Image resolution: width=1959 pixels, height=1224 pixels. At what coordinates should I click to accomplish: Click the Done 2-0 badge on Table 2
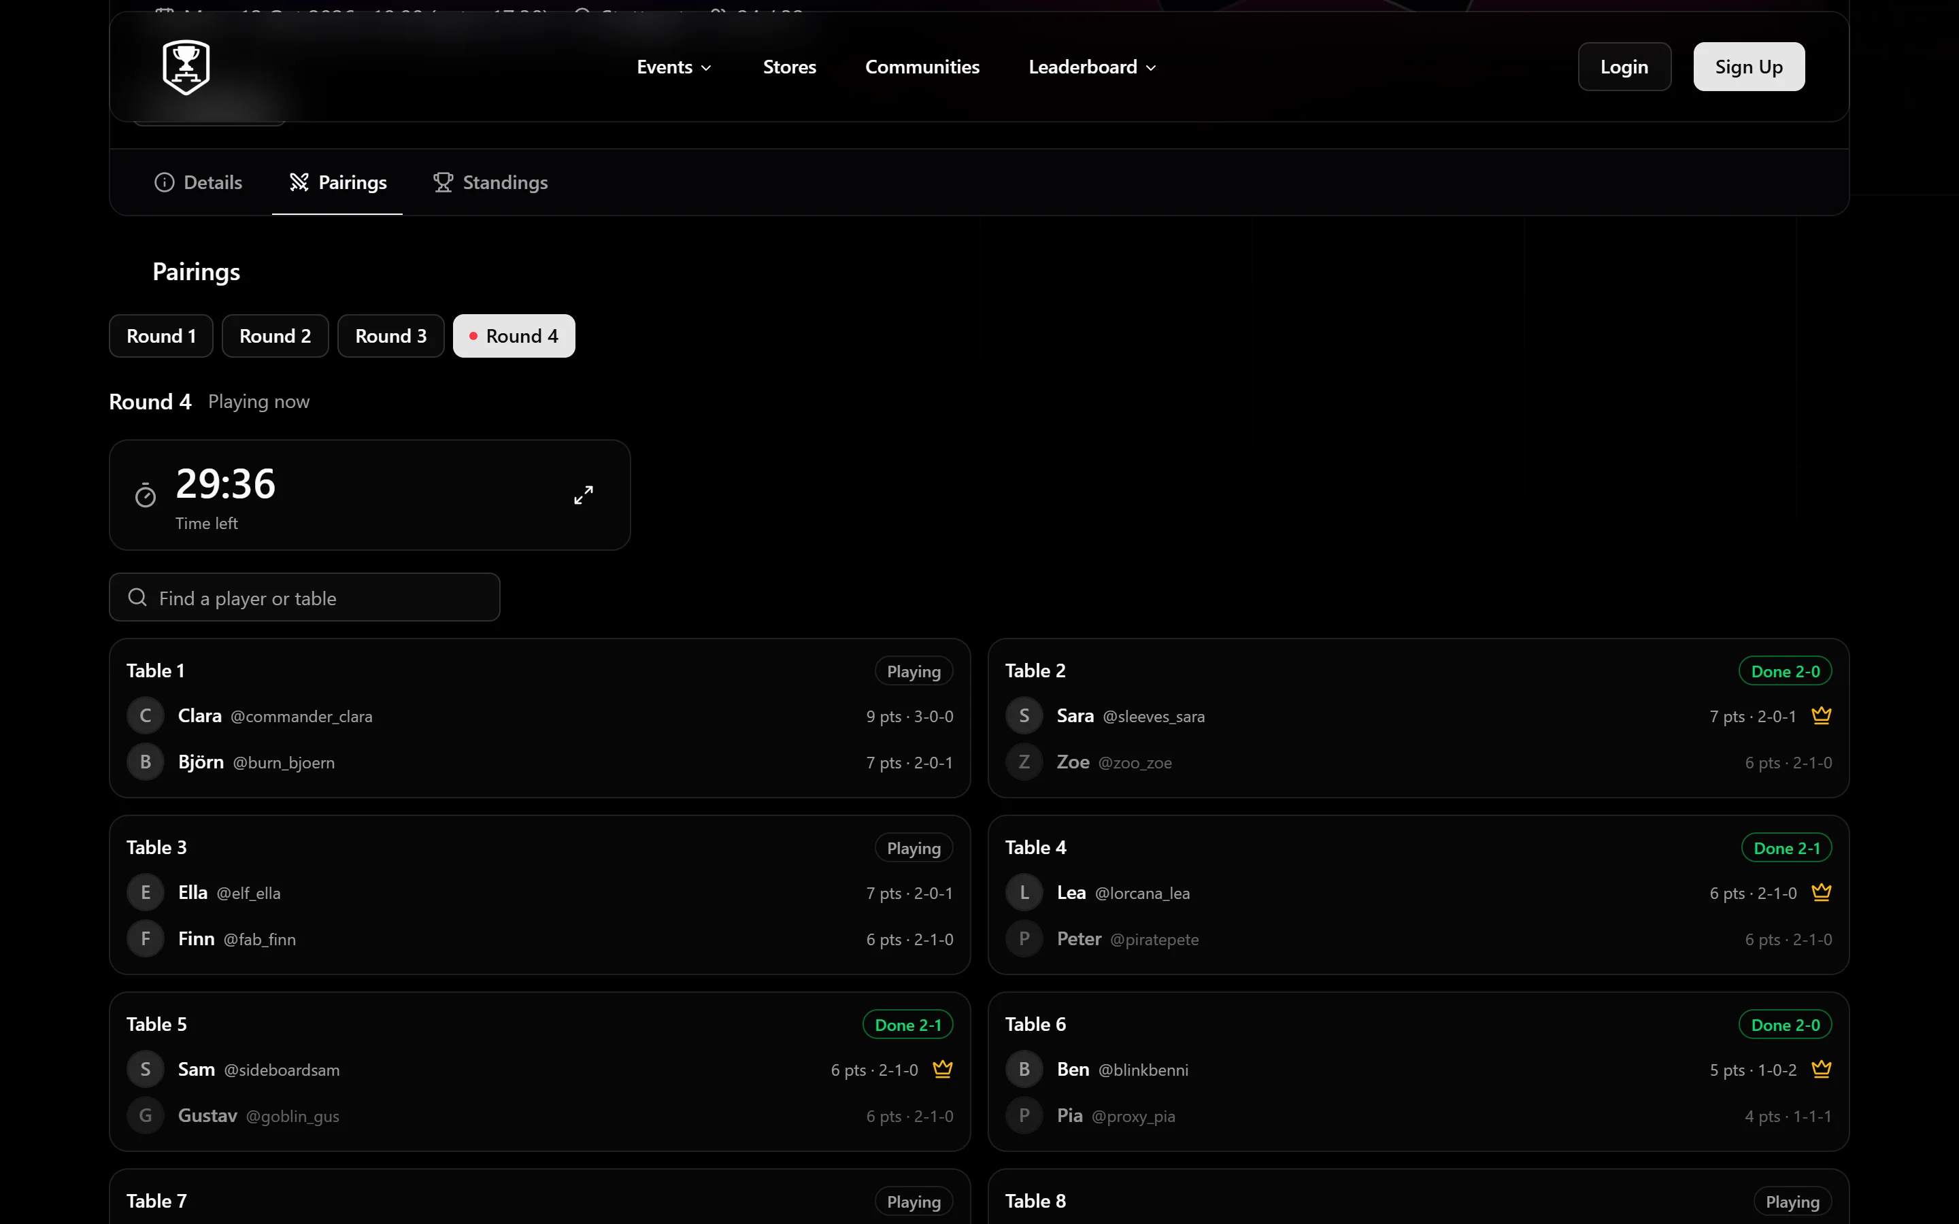(1785, 671)
